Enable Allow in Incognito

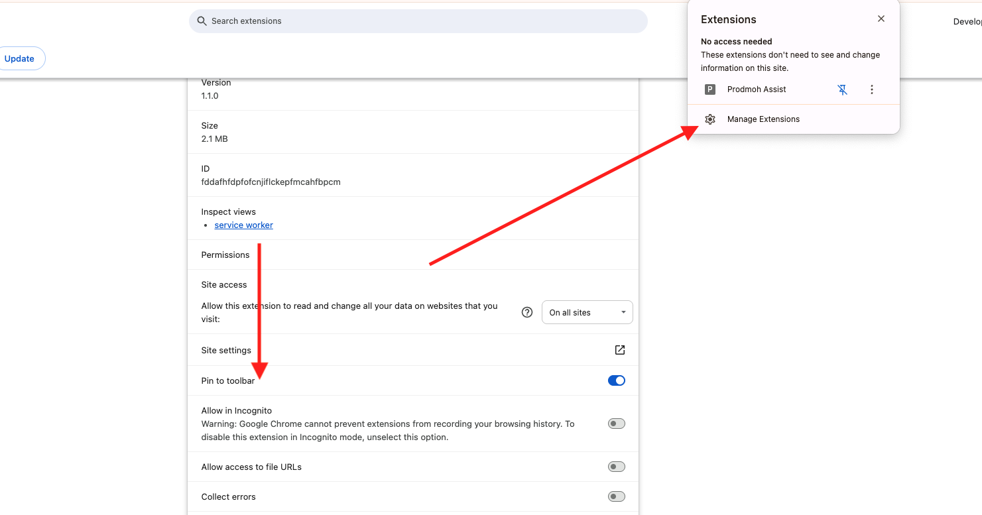pos(616,423)
